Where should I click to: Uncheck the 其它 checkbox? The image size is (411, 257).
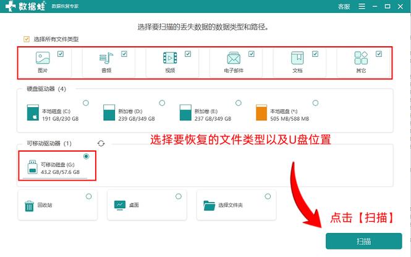point(379,54)
